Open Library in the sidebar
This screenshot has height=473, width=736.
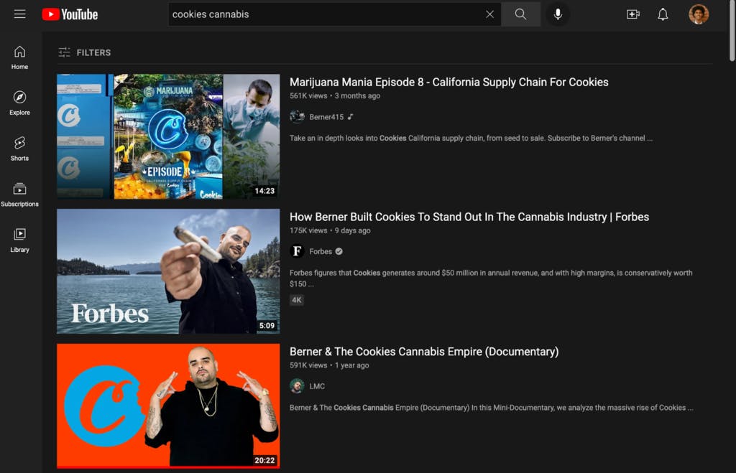click(x=19, y=240)
